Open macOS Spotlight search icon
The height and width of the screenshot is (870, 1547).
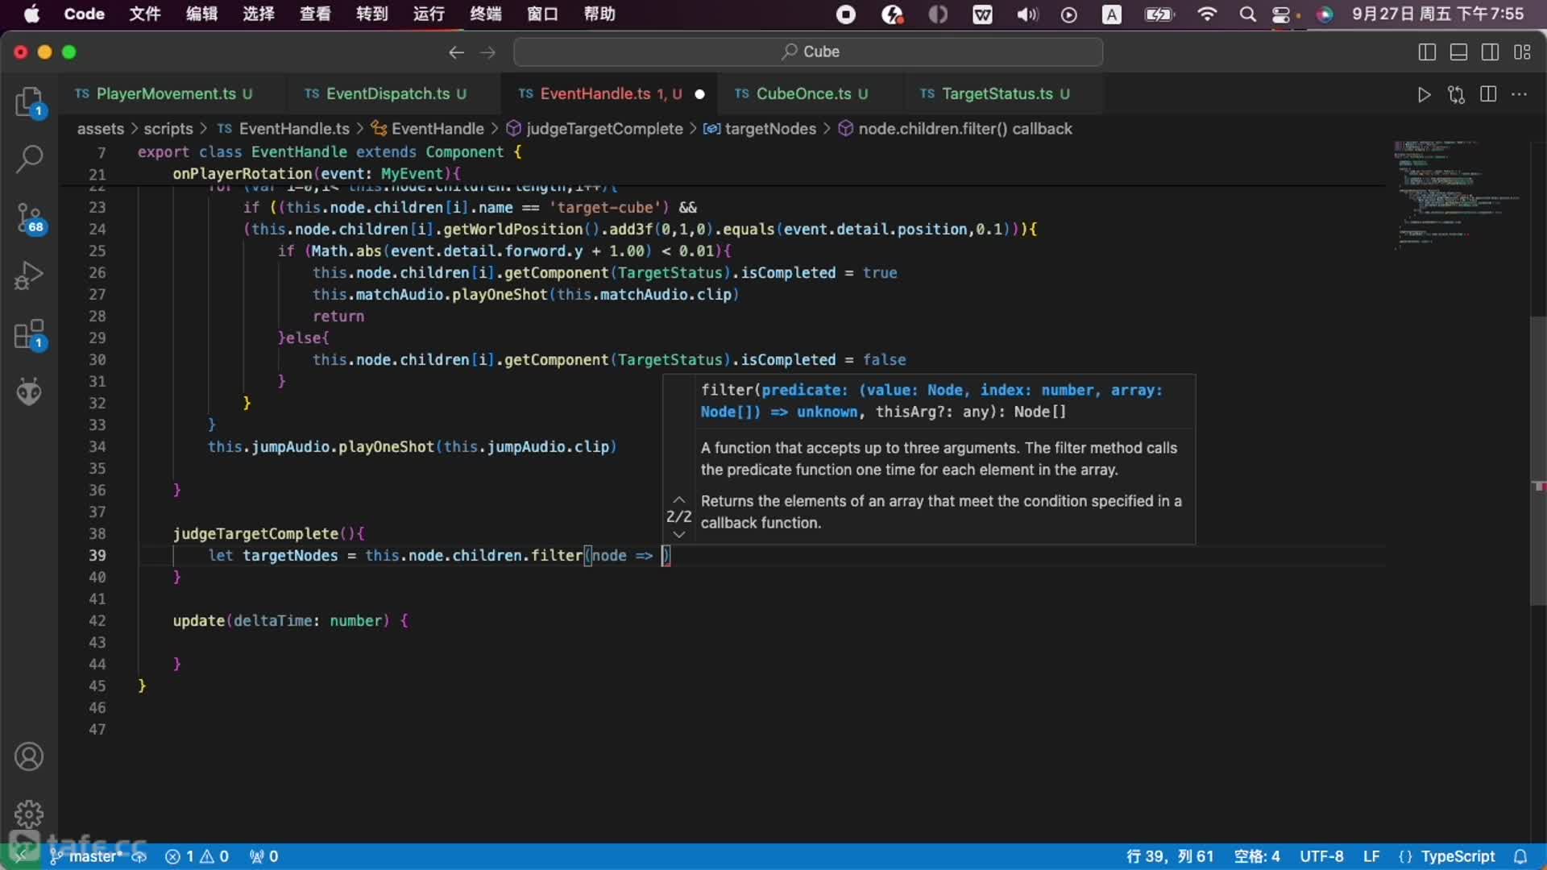tap(1247, 14)
